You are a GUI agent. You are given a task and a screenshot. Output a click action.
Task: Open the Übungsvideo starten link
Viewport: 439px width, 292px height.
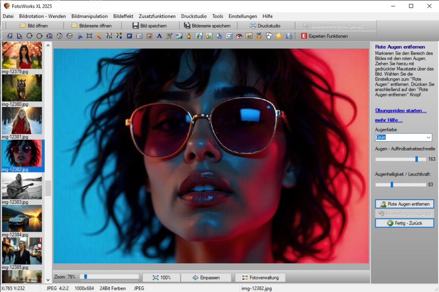[x=400, y=110]
